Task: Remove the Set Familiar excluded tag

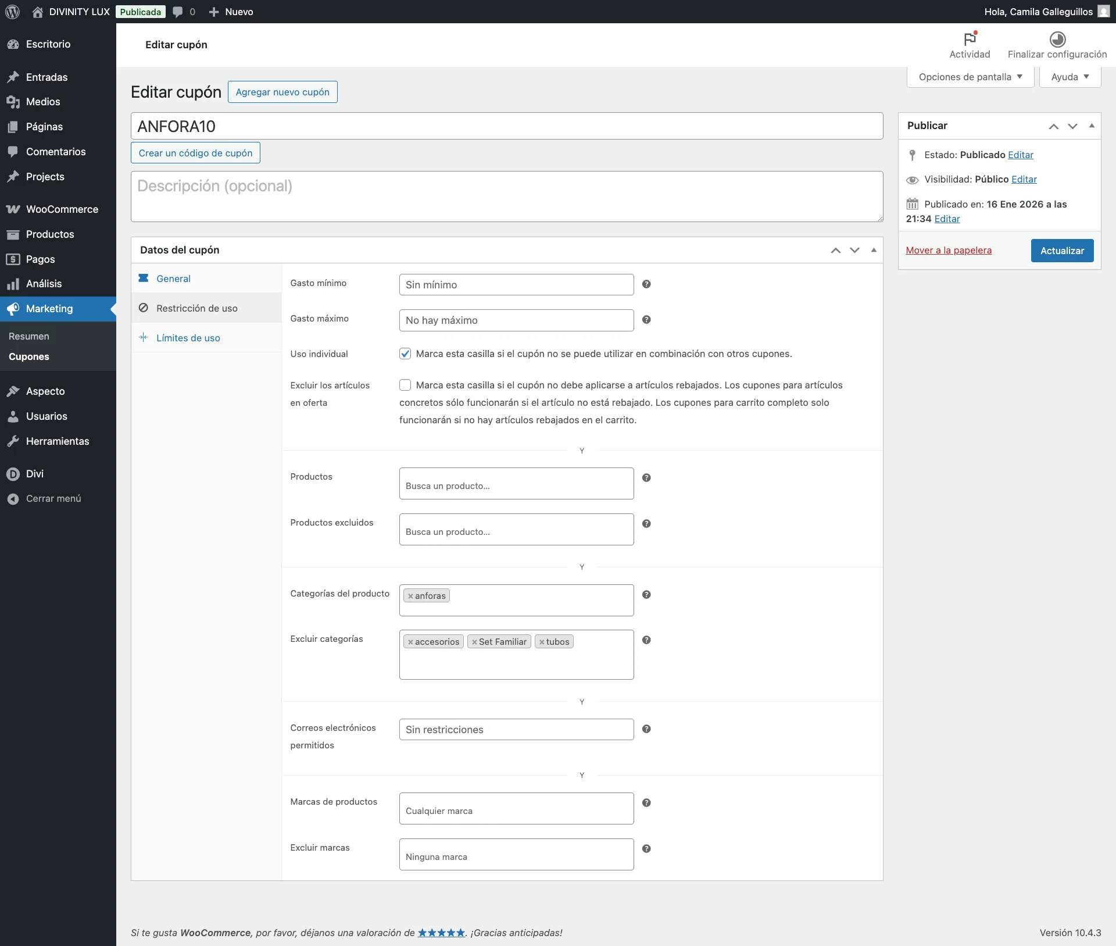Action: tap(474, 642)
